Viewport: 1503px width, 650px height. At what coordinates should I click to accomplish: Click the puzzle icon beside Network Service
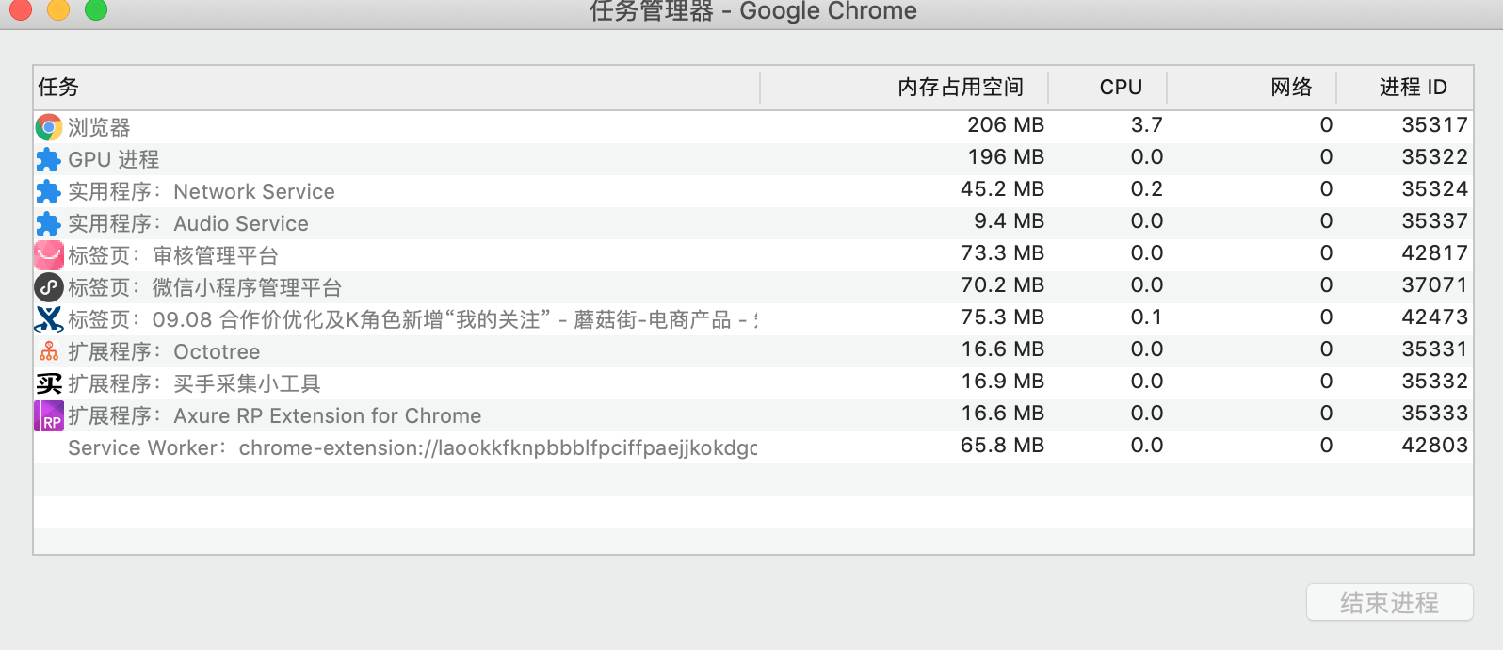[x=49, y=191]
